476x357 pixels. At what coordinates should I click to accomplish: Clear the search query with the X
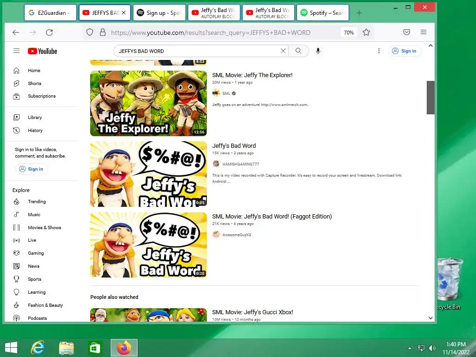pos(283,51)
